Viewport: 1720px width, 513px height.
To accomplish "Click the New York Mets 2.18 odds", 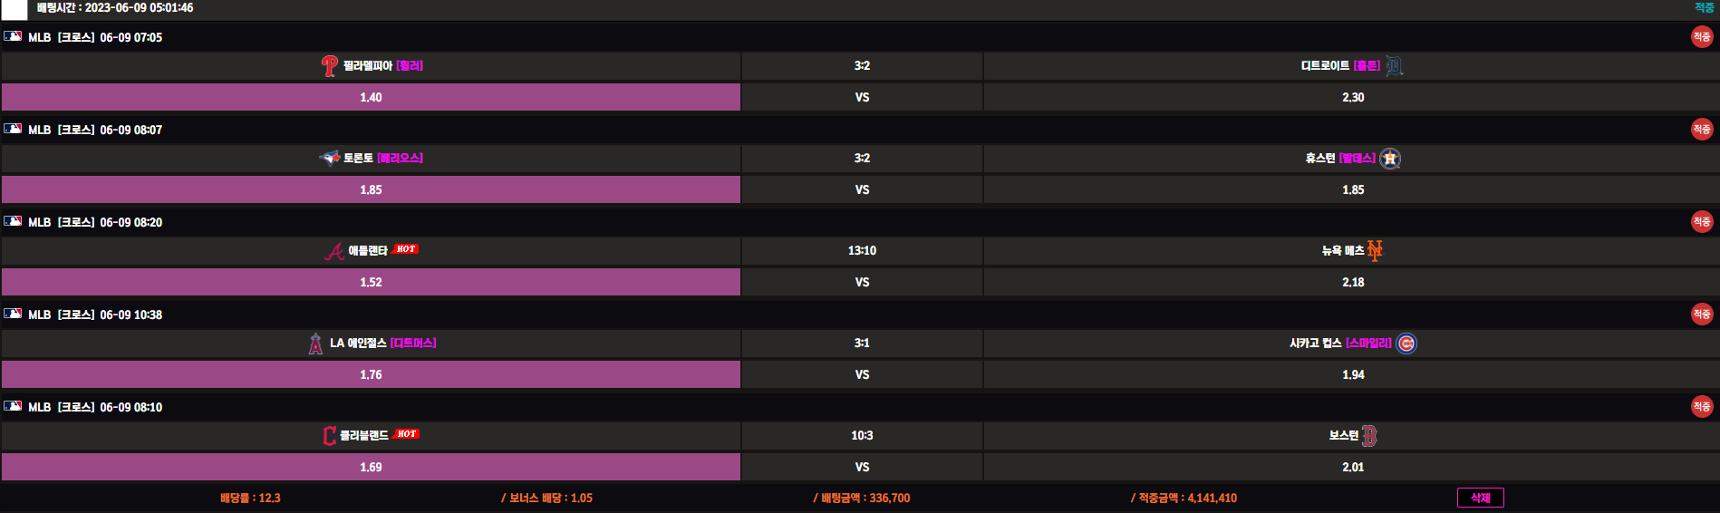I will (x=1352, y=282).
